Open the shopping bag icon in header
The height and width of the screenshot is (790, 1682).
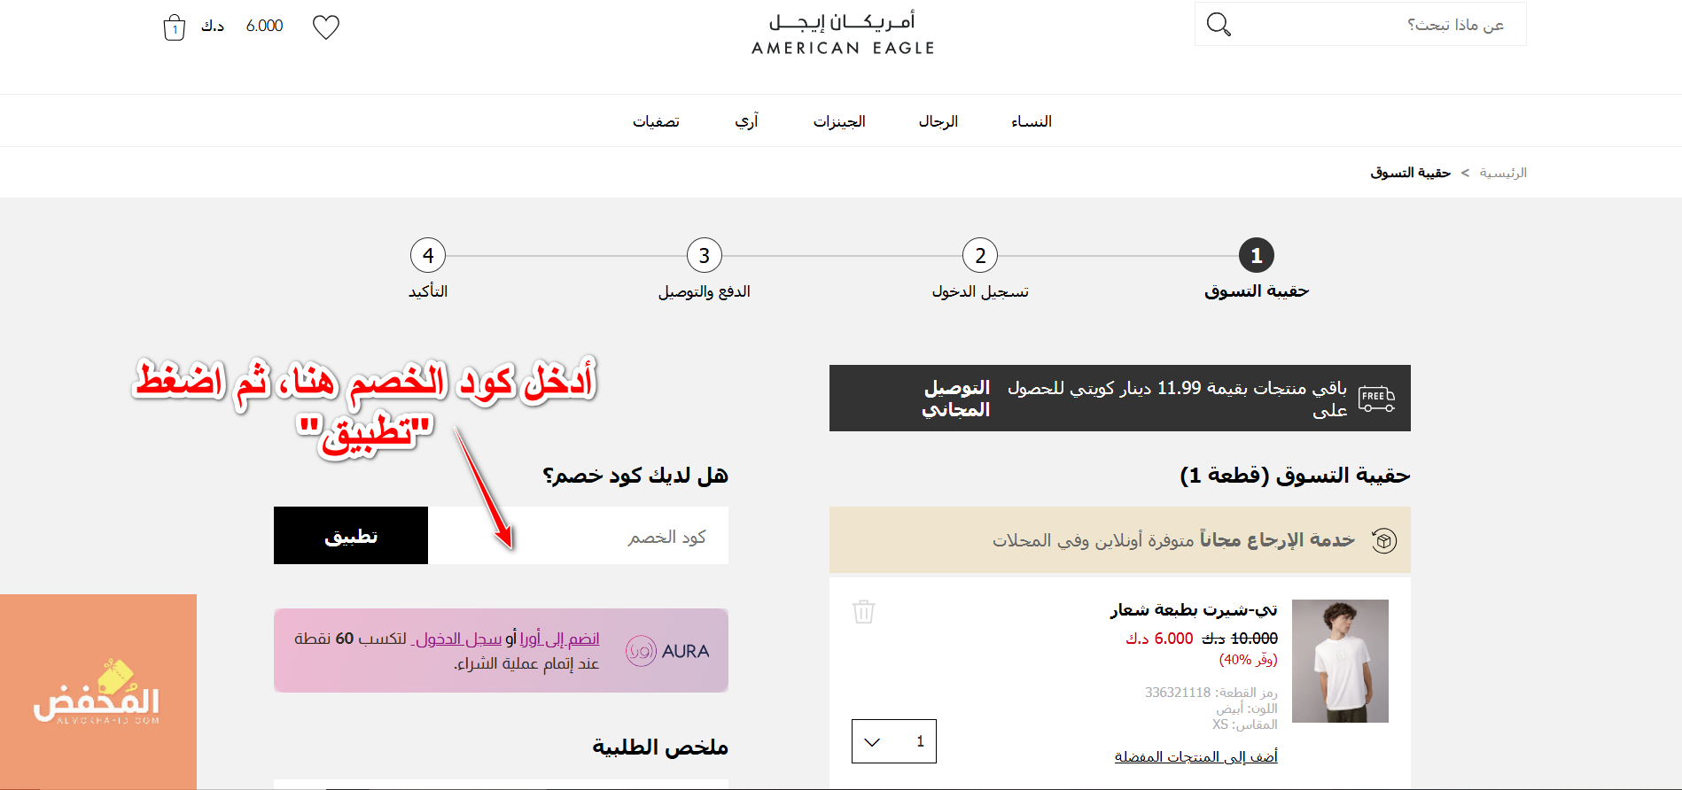(x=175, y=27)
